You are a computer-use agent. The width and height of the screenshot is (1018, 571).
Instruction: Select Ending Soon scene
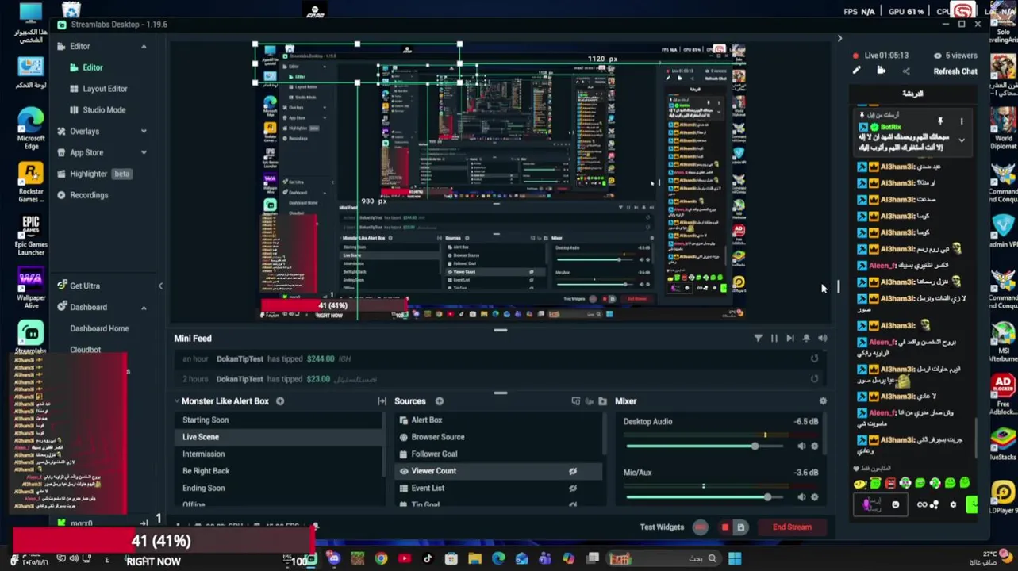click(278, 489)
